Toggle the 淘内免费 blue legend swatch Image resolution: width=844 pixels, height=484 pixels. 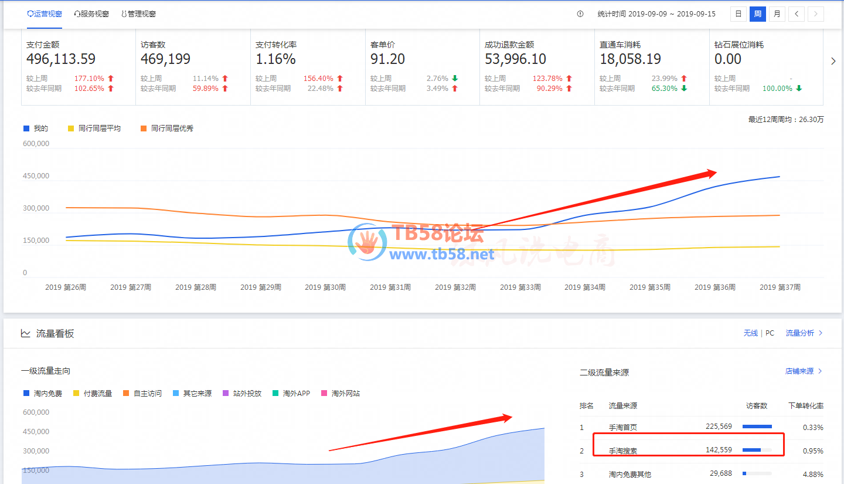coord(26,394)
